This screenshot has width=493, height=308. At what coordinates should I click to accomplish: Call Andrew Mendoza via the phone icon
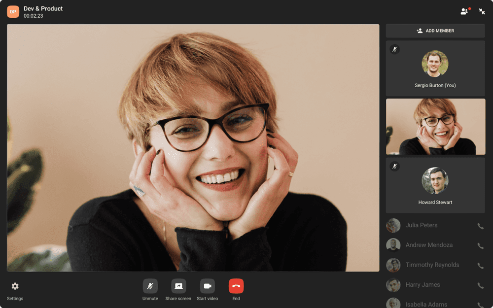pos(480,245)
